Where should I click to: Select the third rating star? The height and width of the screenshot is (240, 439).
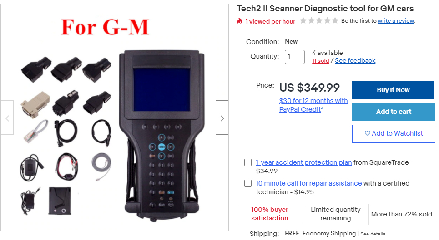pyautogui.click(x=319, y=20)
